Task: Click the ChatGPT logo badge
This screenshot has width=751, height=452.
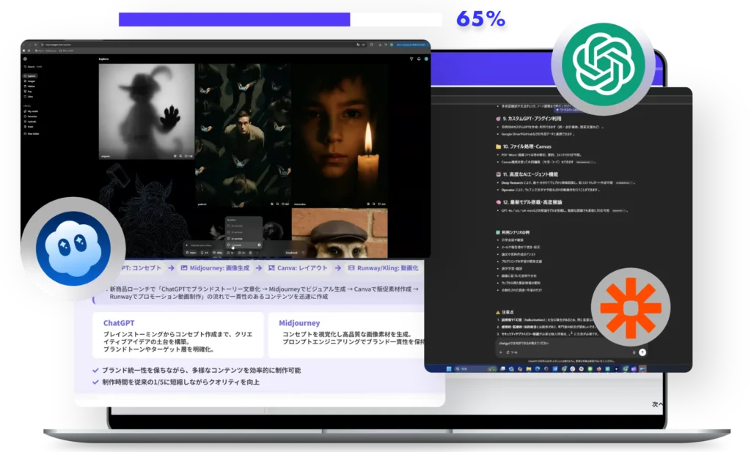Action: (603, 63)
